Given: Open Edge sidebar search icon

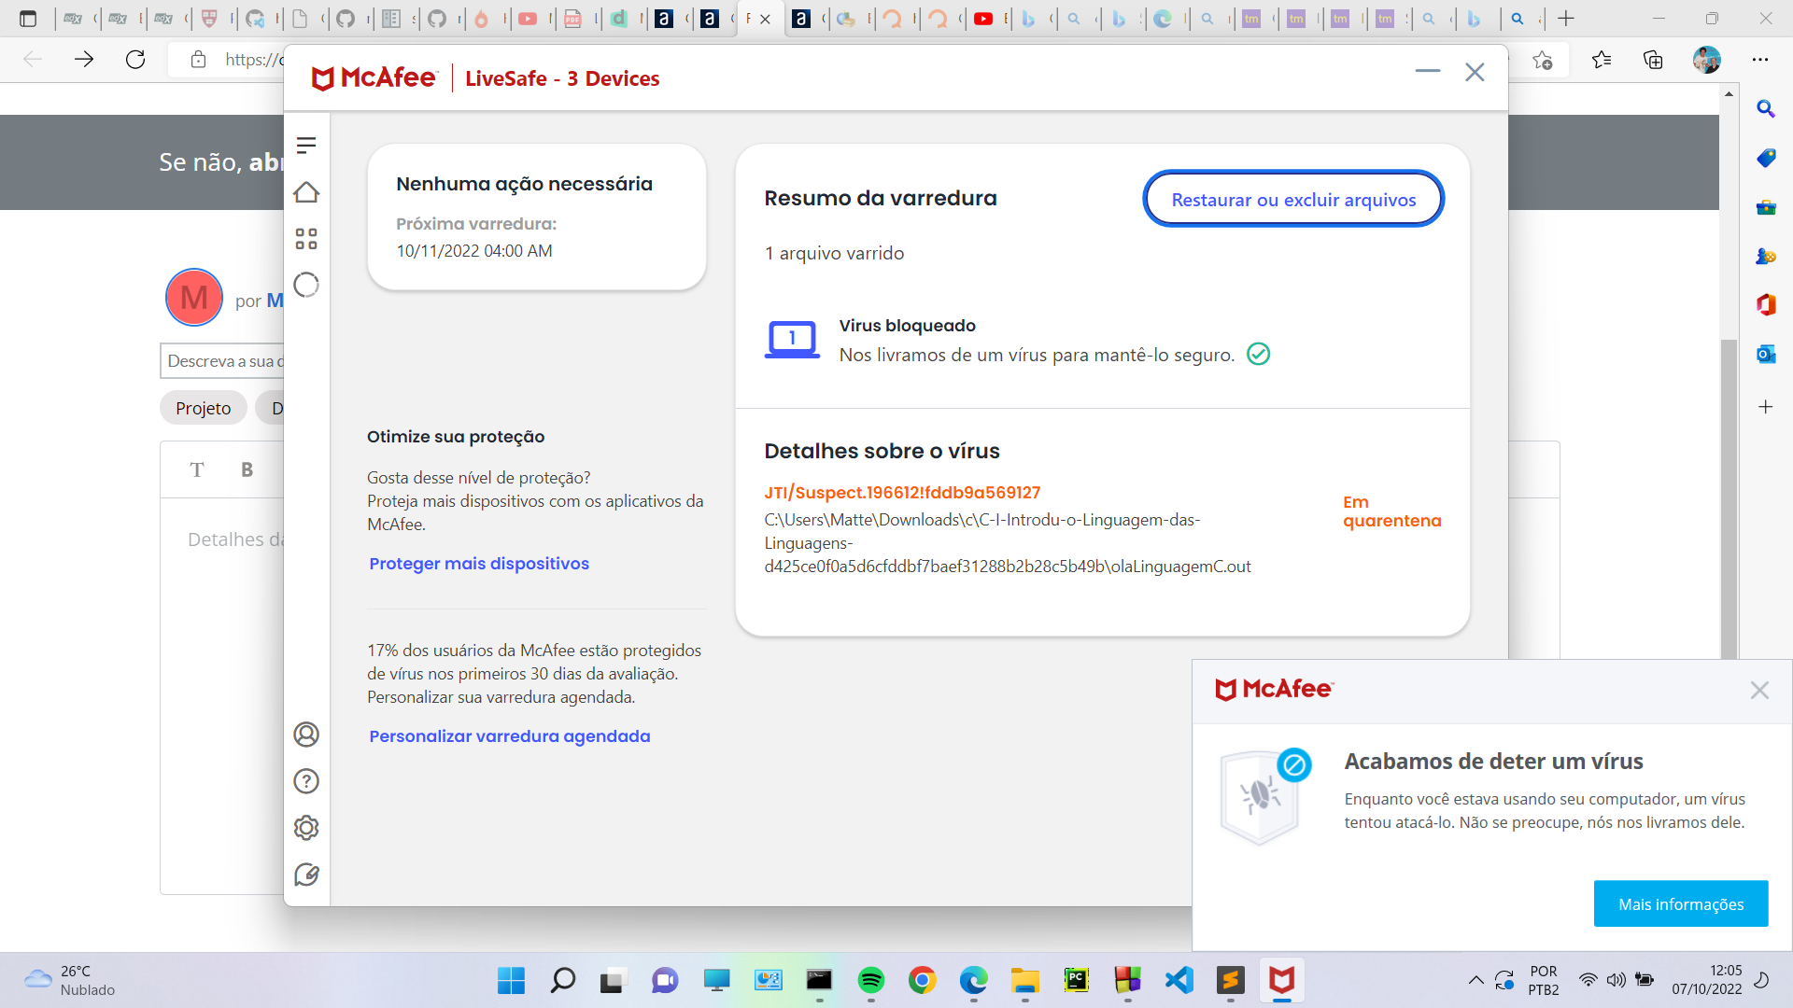Looking at the screenshot, I should coord(1766,109).
